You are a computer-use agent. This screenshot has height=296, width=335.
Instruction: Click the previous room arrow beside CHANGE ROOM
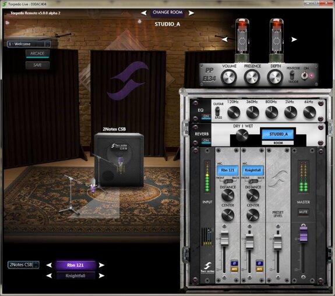[144, 13]
